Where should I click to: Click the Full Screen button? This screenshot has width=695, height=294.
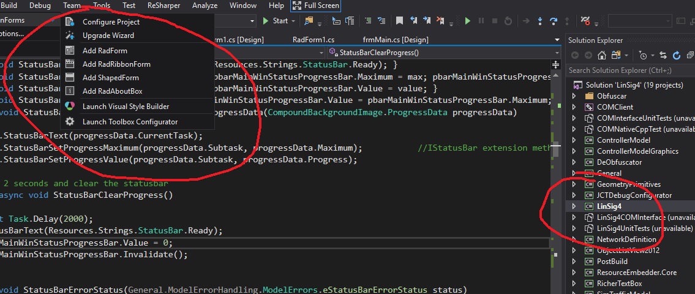315,6
